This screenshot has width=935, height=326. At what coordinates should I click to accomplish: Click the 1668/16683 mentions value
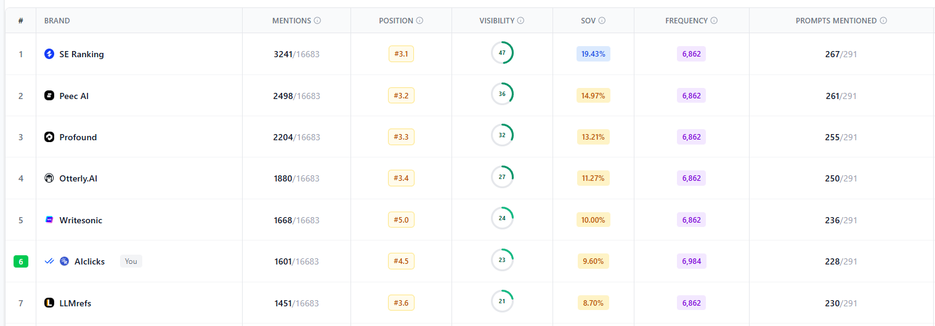[297, 220]
